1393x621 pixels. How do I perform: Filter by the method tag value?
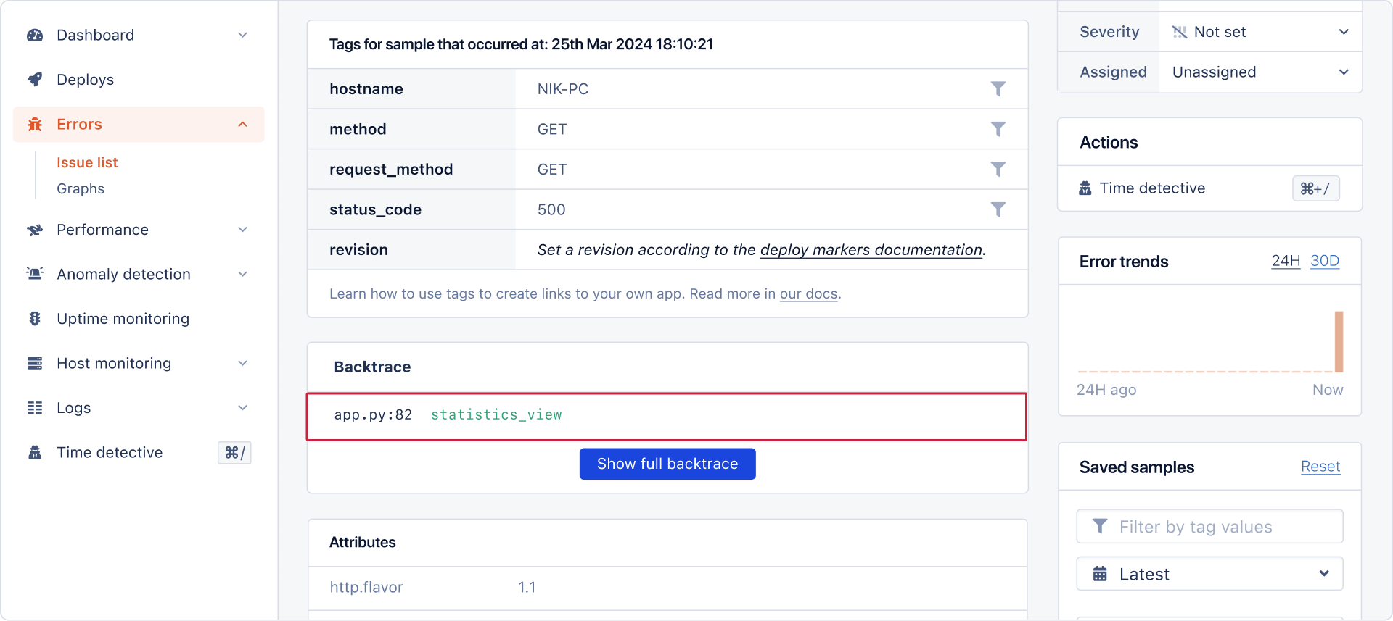[x=998, y=129]
